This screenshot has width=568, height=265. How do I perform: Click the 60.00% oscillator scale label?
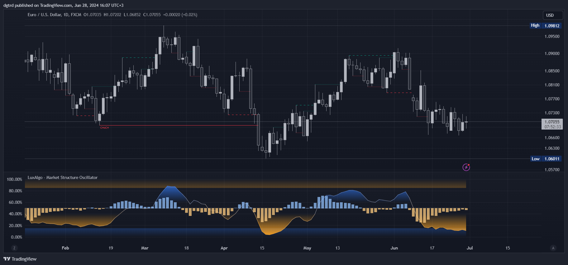[x=15, y=202]
